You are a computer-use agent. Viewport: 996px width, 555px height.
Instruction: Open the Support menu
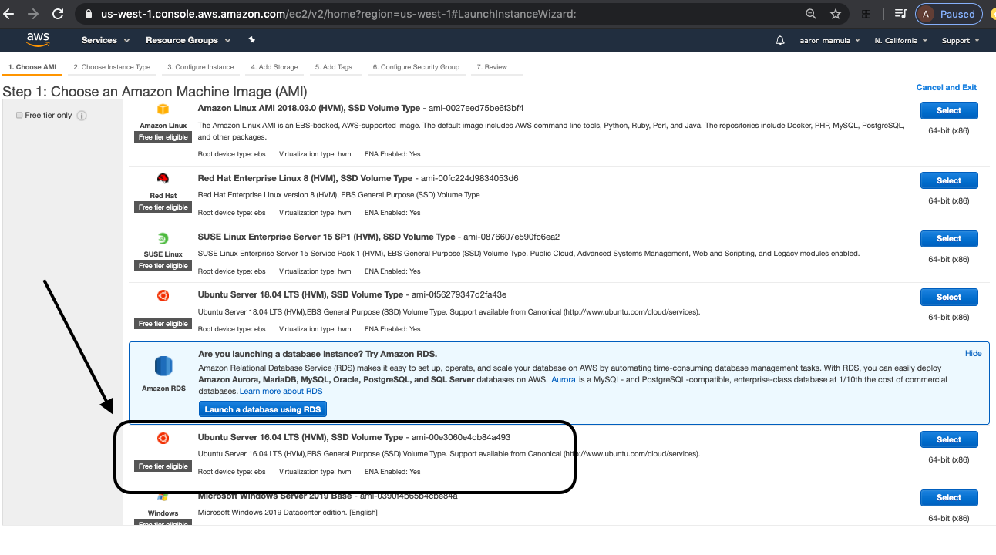tap(961, 40)
